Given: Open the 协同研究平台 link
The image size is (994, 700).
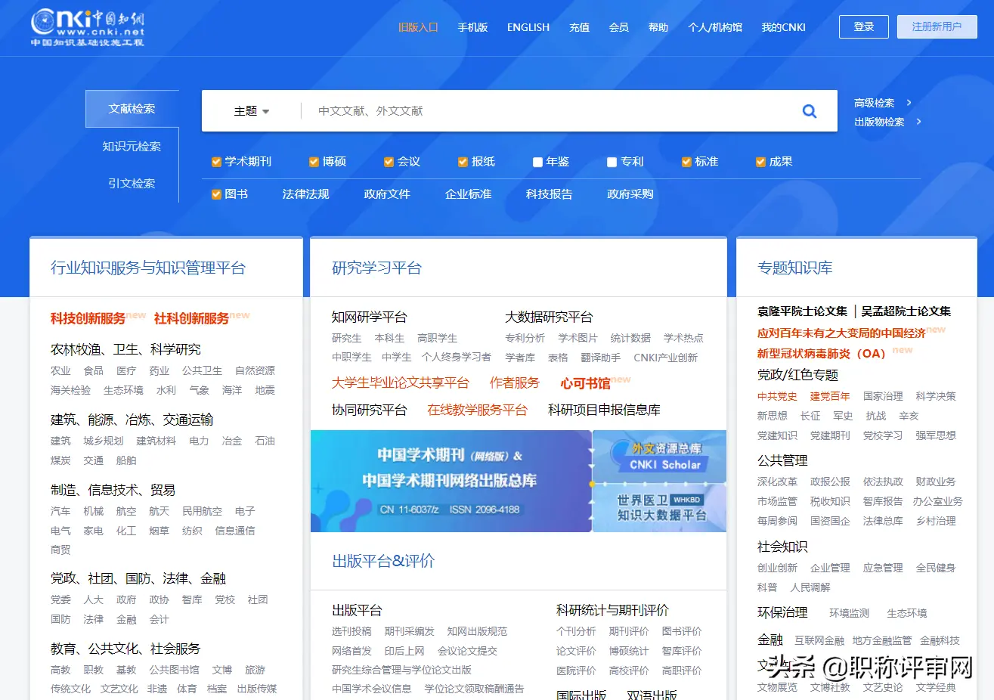Looking at the screenshot, I should tap(370, 410).
